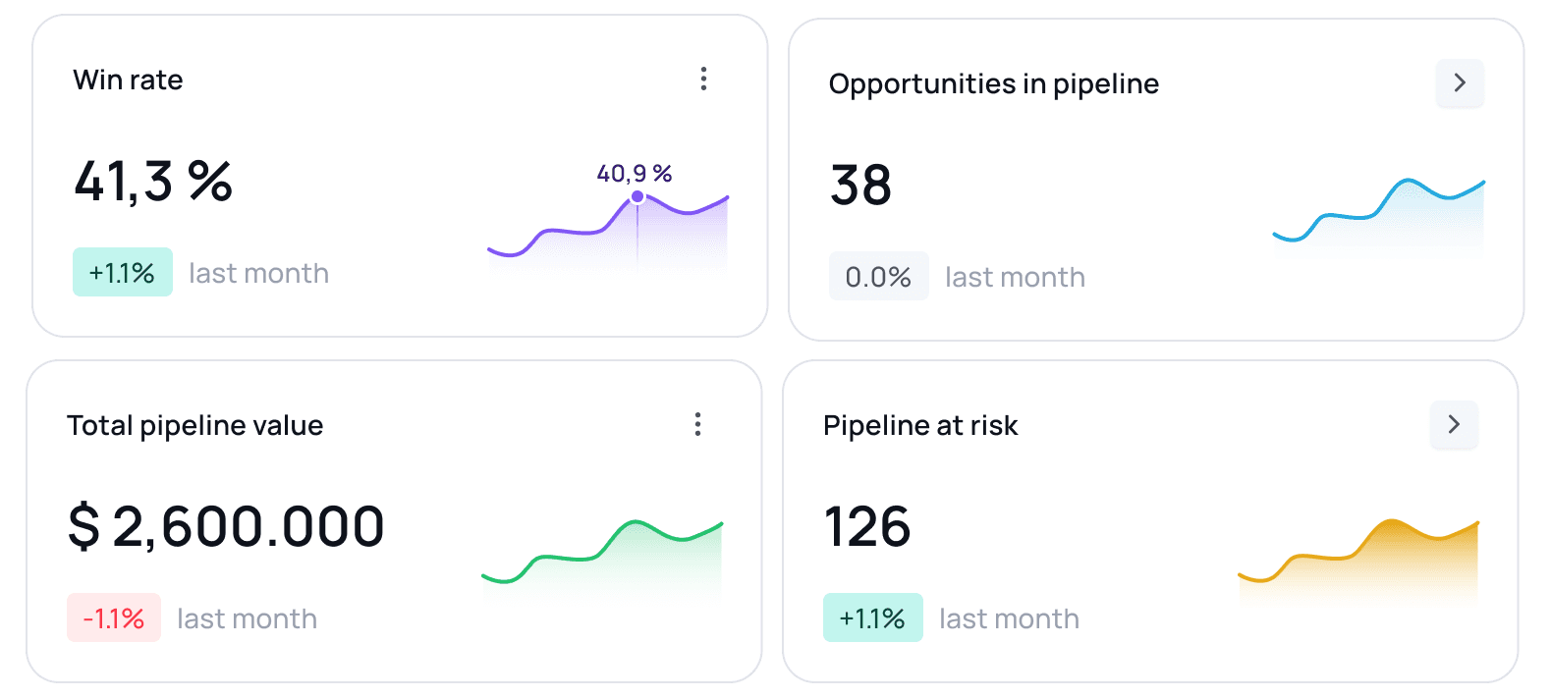The width and height of the screenshot is (1550, 697).
Task: Click the 41,3 % win rate figure
Action: pos(153,182)
